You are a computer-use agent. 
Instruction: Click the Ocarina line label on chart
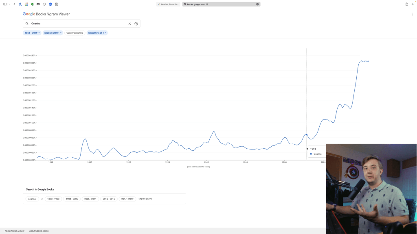pos(364,61)
